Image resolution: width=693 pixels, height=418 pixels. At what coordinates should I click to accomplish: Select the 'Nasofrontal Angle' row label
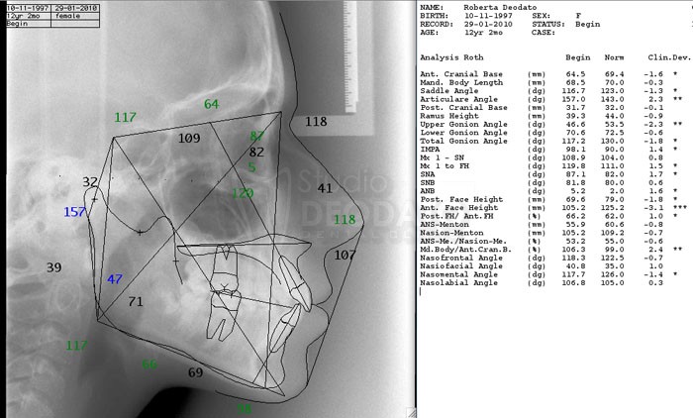click(x=461, y=258)
